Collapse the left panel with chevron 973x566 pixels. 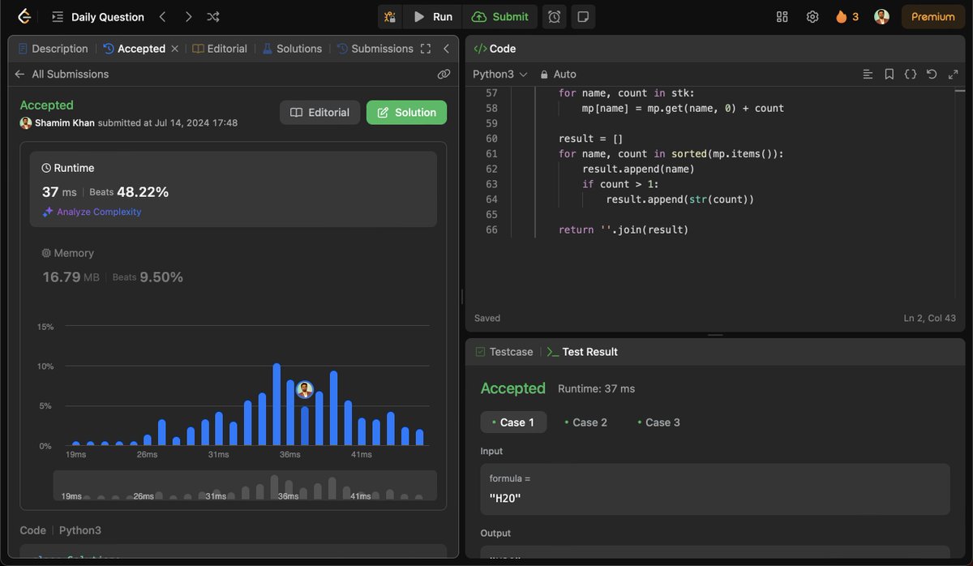click(446, 49)
